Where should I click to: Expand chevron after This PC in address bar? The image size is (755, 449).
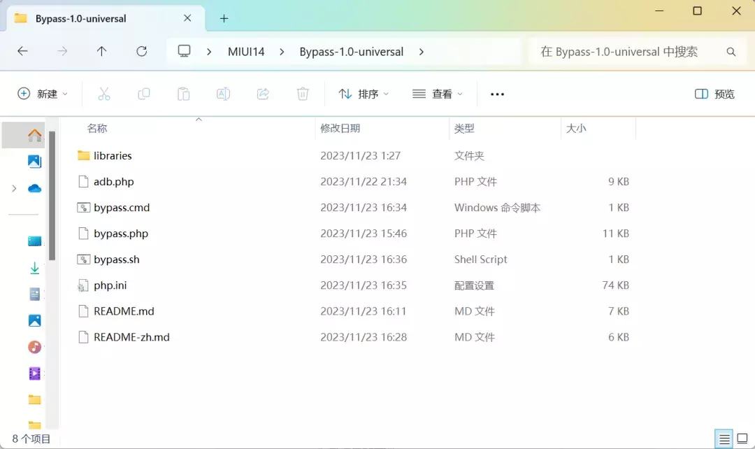tap(209, 52)
